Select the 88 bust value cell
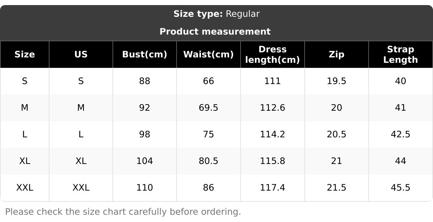433x222 pixels. tap(145, 81)
